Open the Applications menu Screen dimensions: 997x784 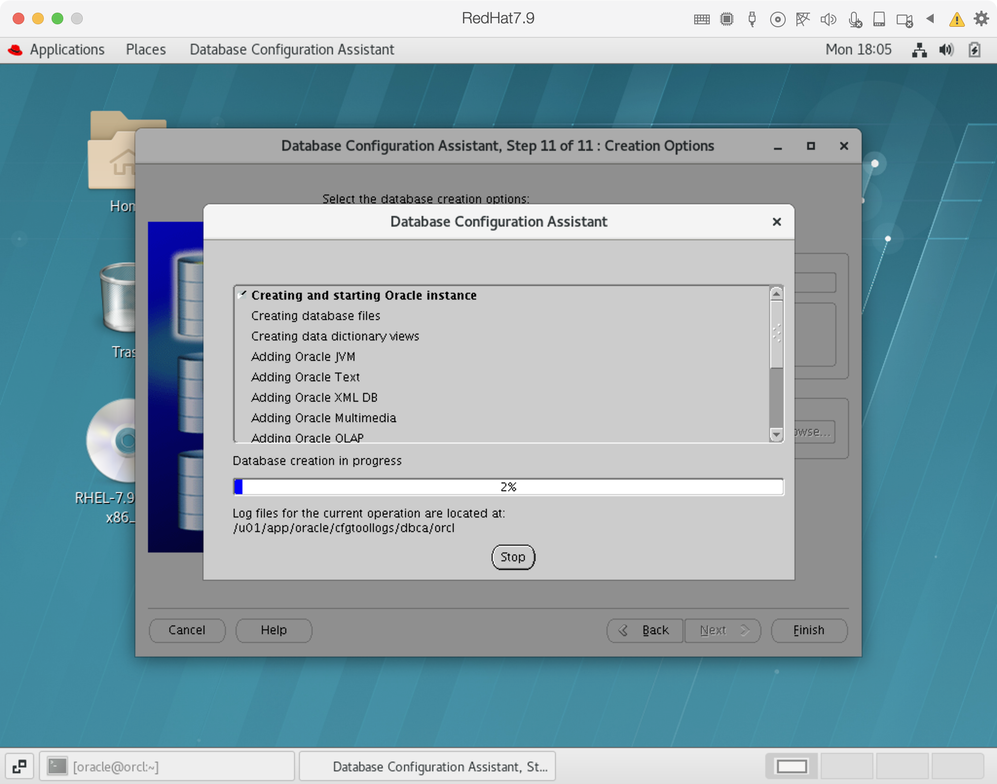tap(67, 50)
